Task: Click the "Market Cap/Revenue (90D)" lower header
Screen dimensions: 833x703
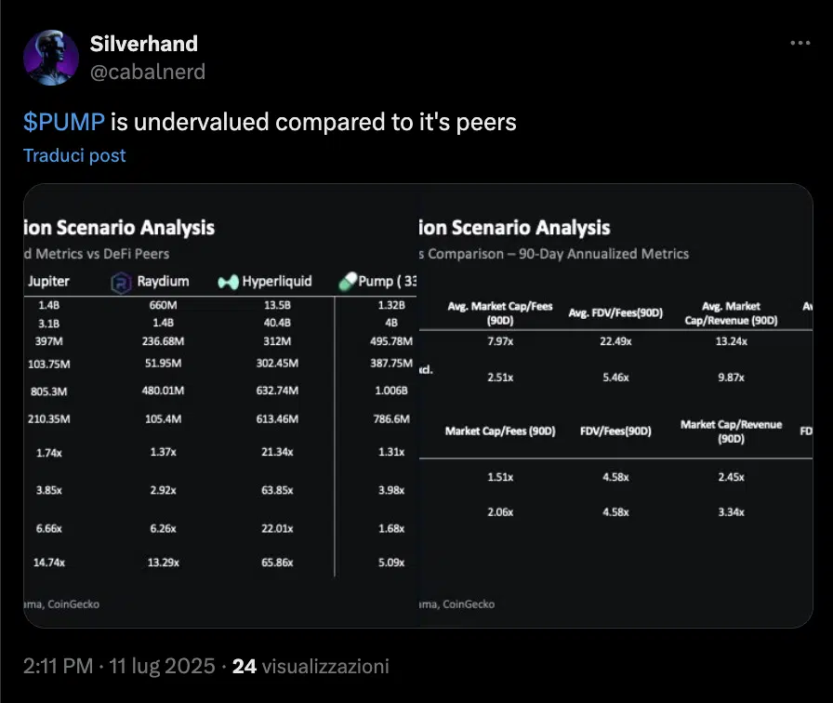Action: pos(731,431)
